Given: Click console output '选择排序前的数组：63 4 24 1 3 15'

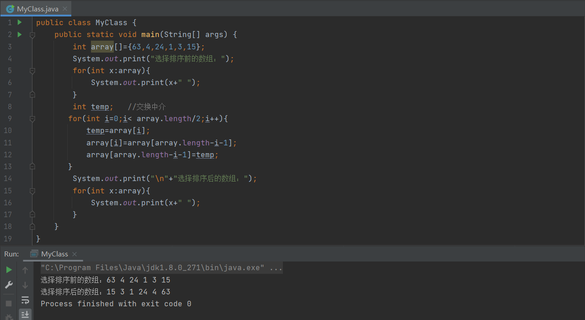Looking at the screenshot, I should point(105,280).
